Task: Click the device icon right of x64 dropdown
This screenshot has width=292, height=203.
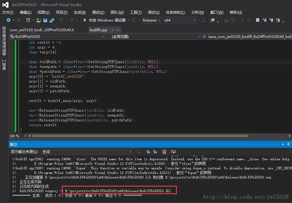Action: tap(203, 20)
